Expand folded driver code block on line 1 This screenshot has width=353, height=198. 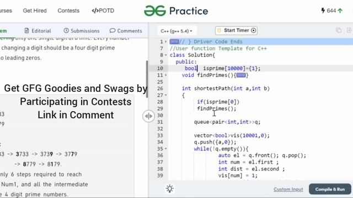tap(174, 42)
